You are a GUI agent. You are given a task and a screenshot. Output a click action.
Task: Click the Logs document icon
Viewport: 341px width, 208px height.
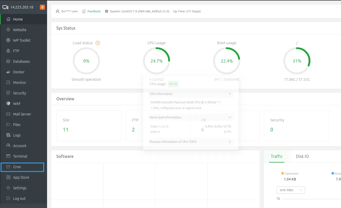coord(8,135)
